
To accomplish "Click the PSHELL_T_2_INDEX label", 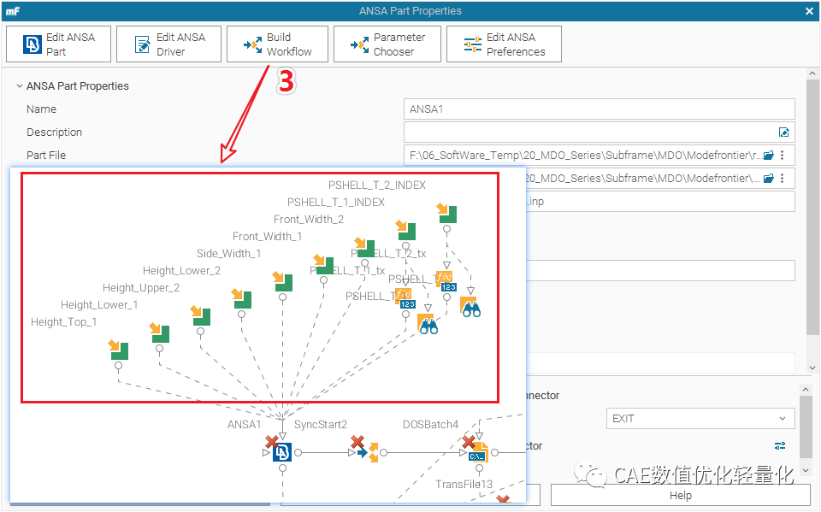I will point(377,185).
